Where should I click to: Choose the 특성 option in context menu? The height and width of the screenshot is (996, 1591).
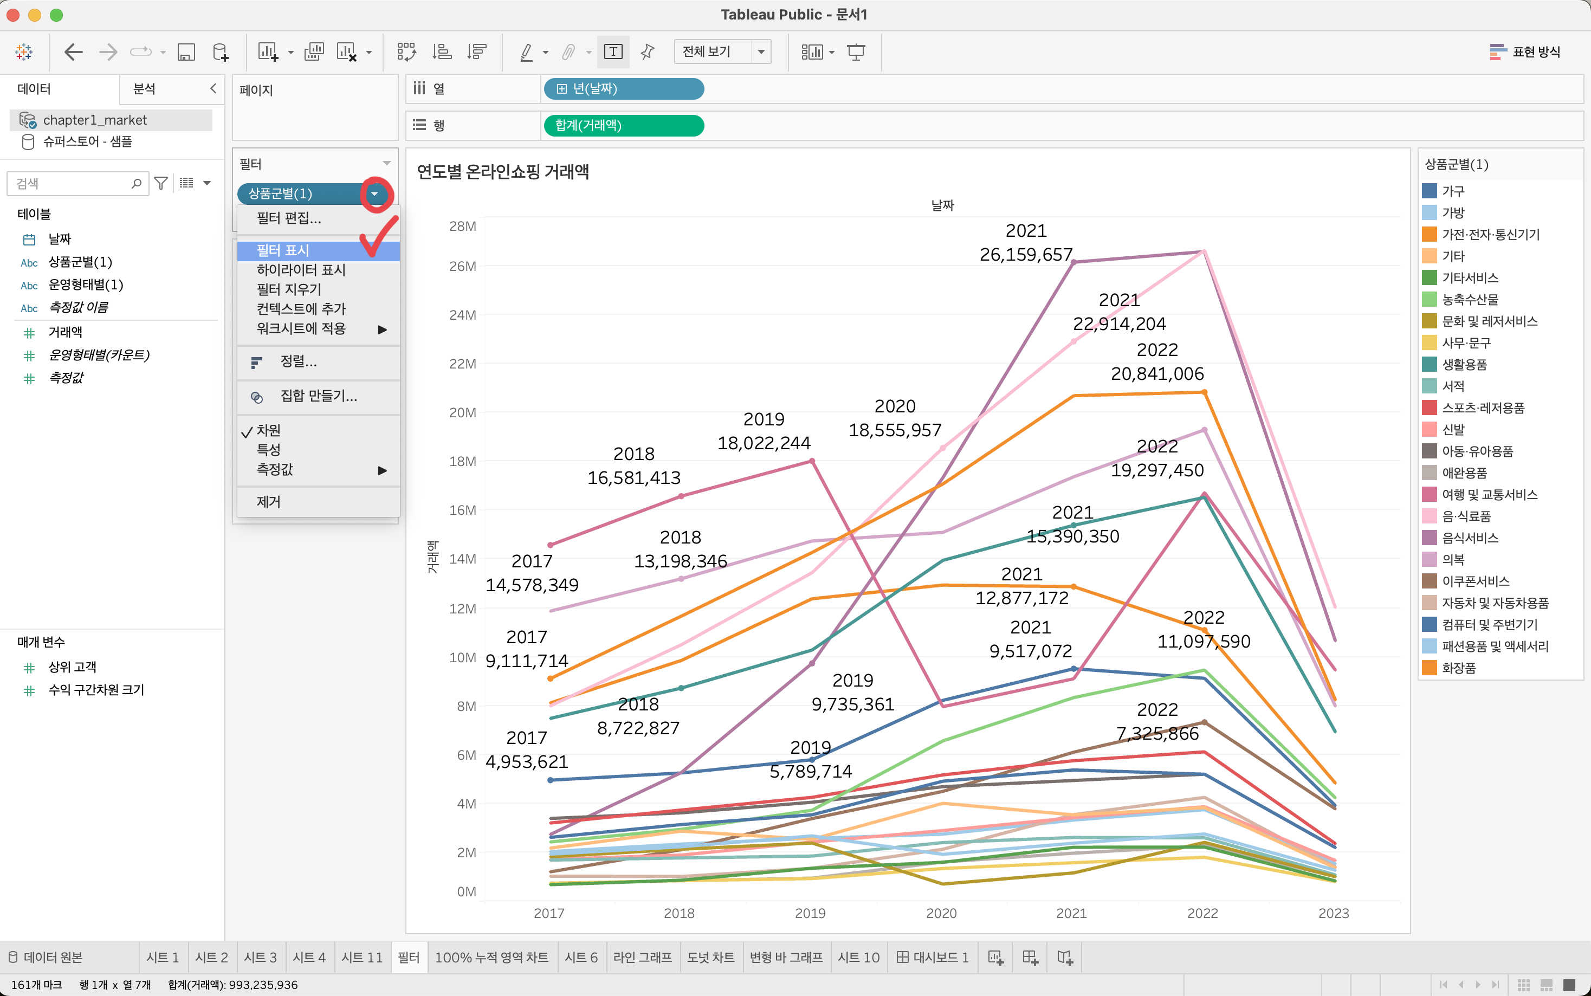(x=268, y=450)
